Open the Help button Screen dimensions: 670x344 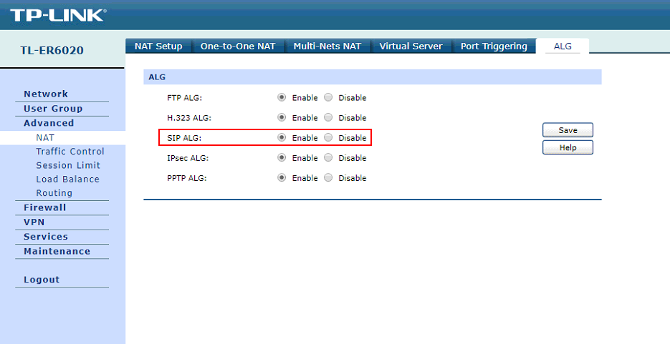click(x=568, y=147)
